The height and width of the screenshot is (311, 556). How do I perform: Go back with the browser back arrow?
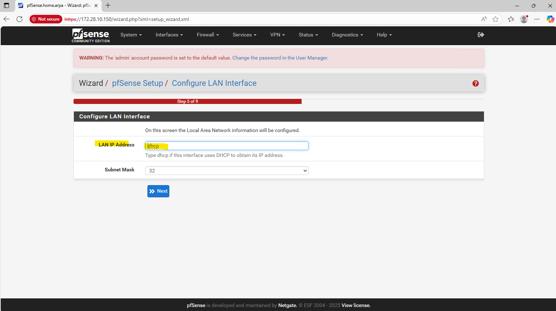[6, 19]
